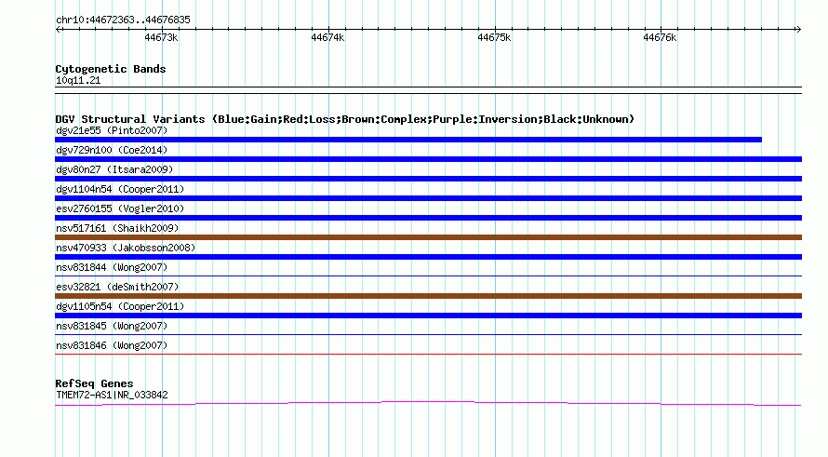Click the blue esv2760155 gain bar
828x457 pixels.
click(x=428, y=218)
